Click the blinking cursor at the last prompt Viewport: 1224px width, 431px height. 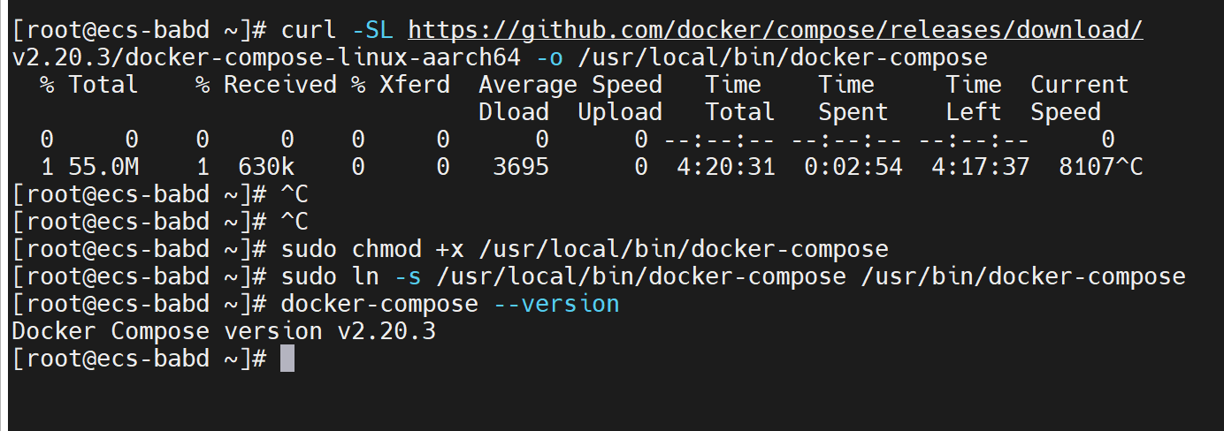(x=287, y=359)
